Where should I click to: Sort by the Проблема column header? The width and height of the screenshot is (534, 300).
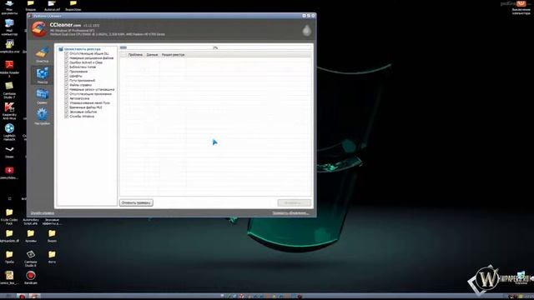point(135,55)
